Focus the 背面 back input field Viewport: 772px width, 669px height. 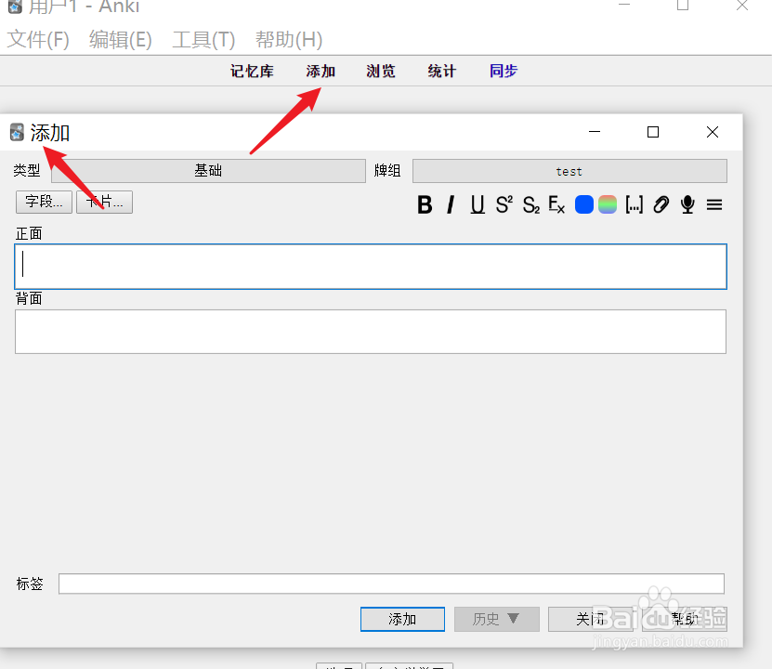click(371, 332)
